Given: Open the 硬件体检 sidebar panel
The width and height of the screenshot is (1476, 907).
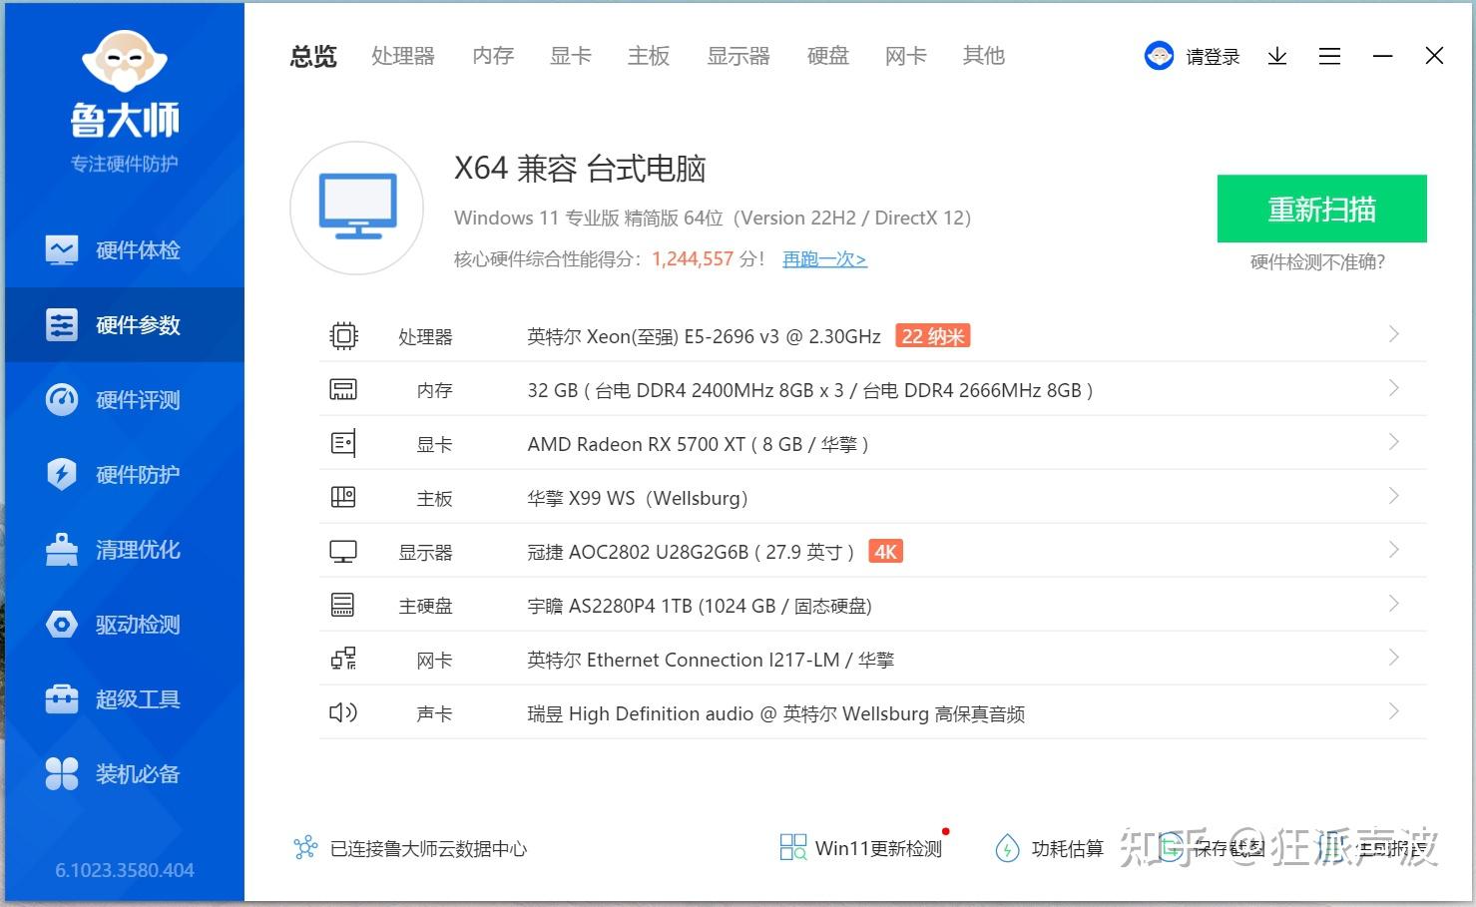Looking at the screenshot, I should pyautogui.click(x=124, y=249).
